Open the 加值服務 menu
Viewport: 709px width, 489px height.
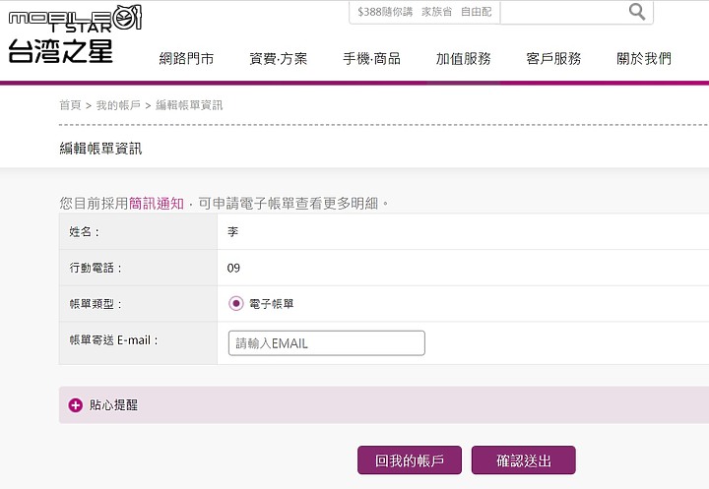click(x=463, y=58)
